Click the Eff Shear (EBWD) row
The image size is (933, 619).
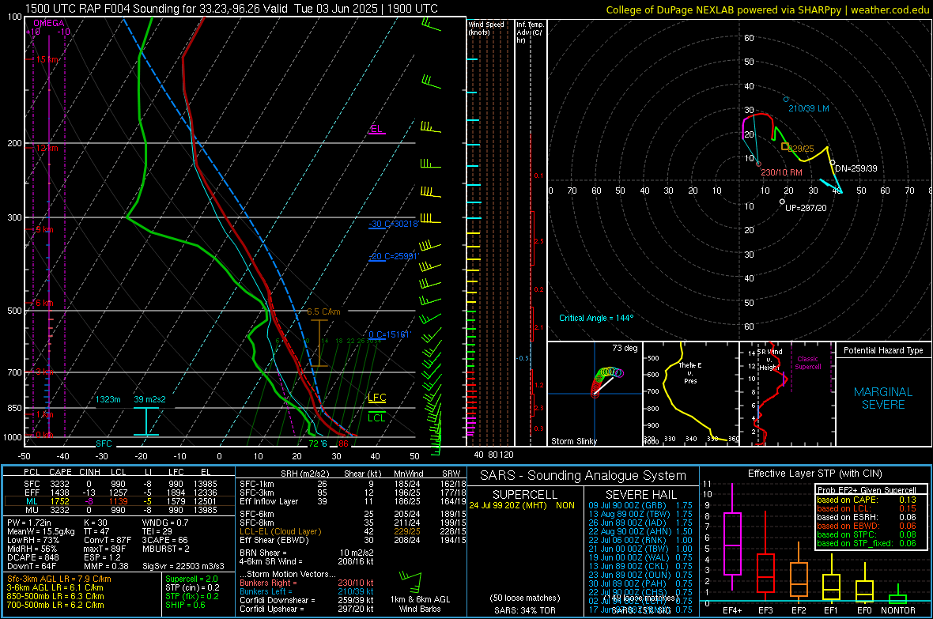[x=353, y=540]
